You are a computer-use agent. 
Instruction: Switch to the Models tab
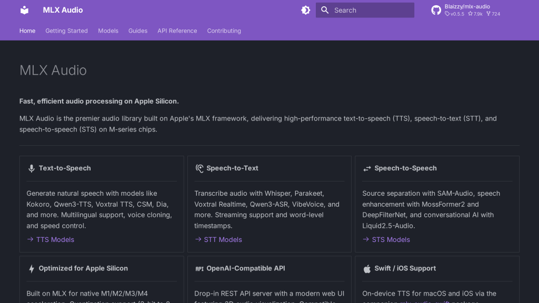point(108,31)
